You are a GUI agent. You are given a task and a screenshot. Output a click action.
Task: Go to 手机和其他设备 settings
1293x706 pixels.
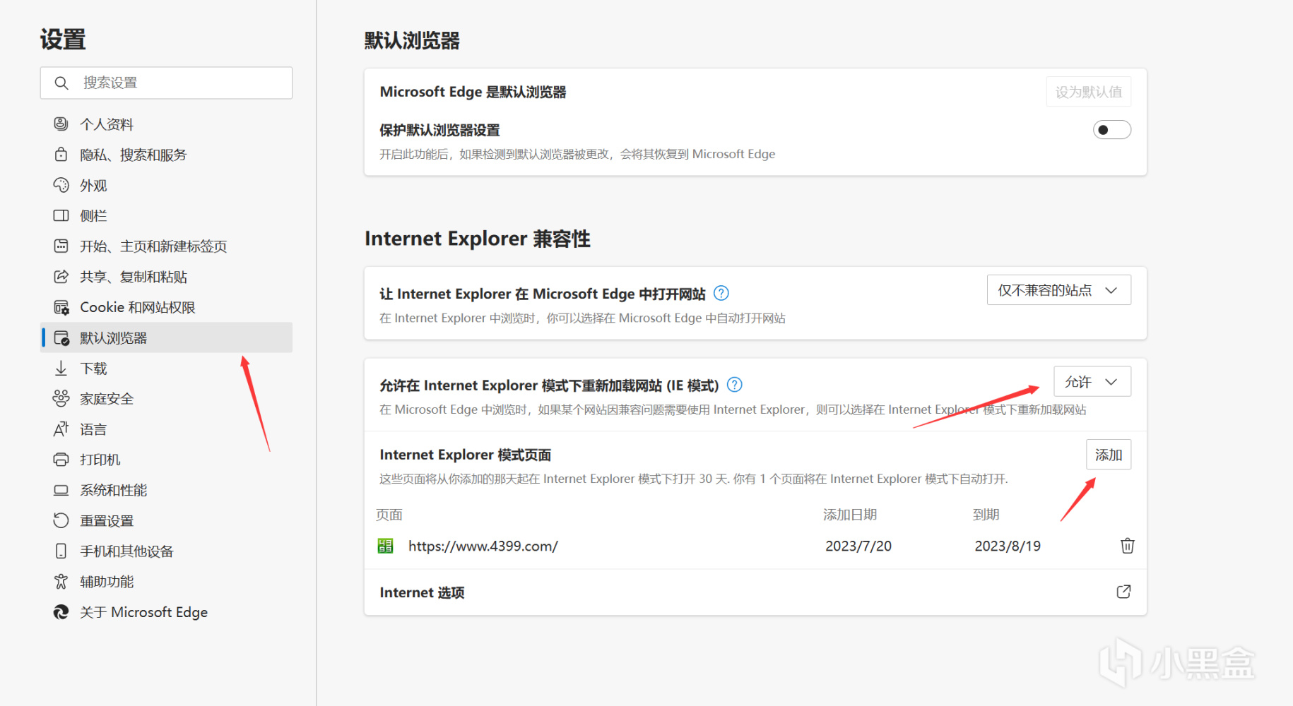coord(167,551)
